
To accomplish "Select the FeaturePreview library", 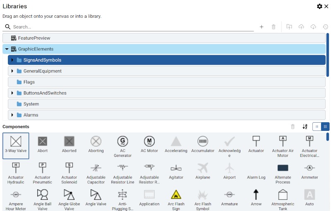I will click(34, 38).
